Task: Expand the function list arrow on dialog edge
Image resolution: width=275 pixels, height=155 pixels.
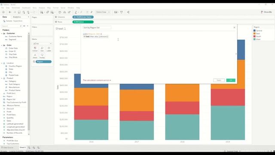Action: [236, 54]
